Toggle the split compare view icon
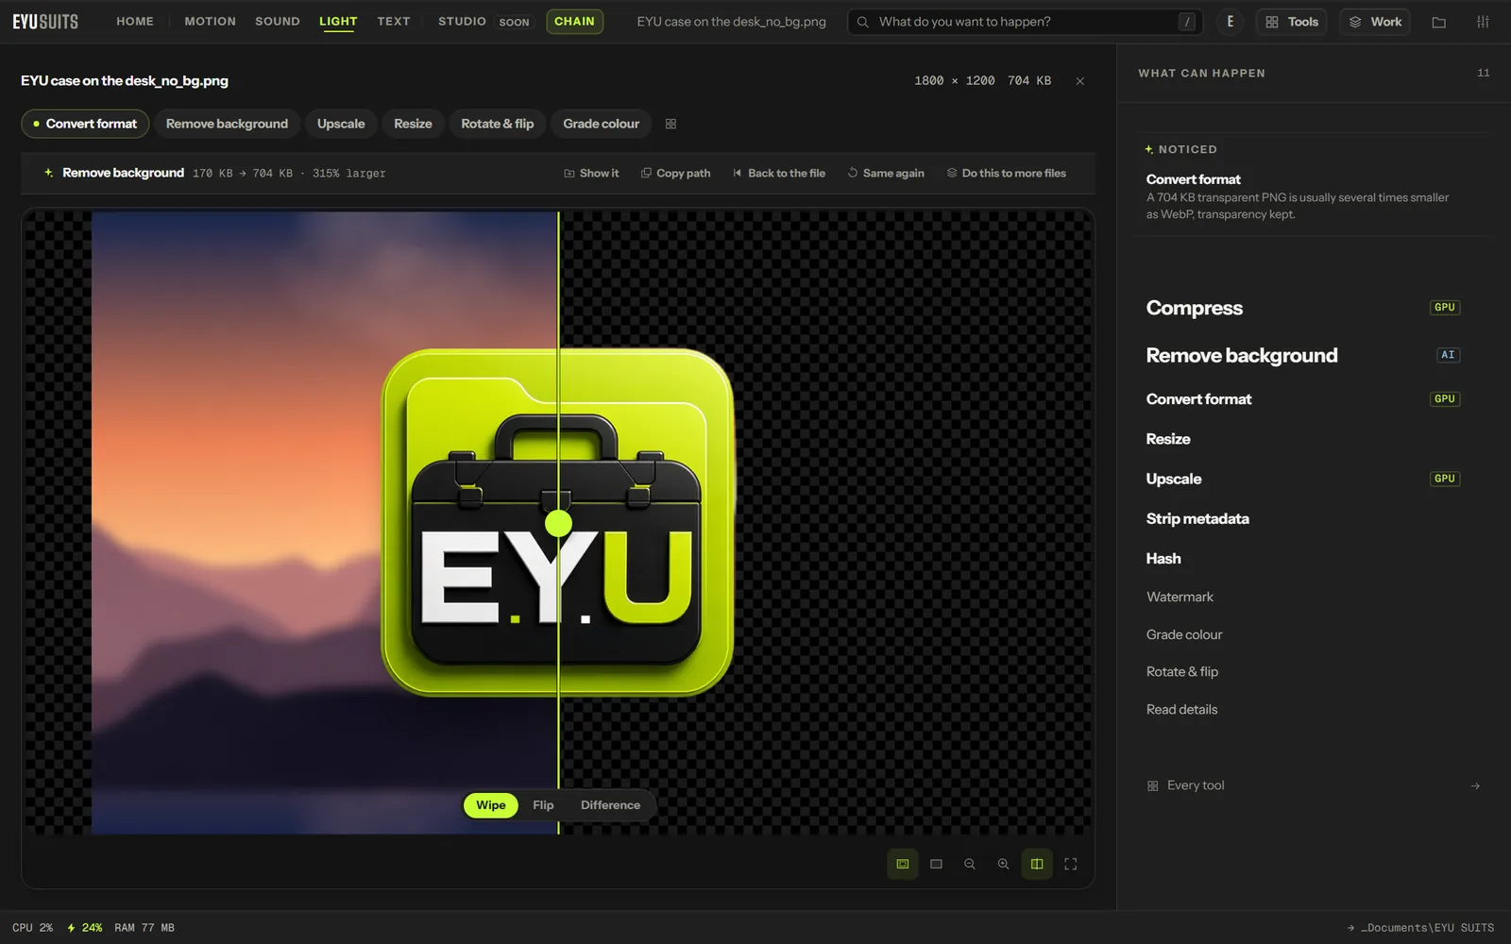The image size is (1511, 944). point(1037,864)
